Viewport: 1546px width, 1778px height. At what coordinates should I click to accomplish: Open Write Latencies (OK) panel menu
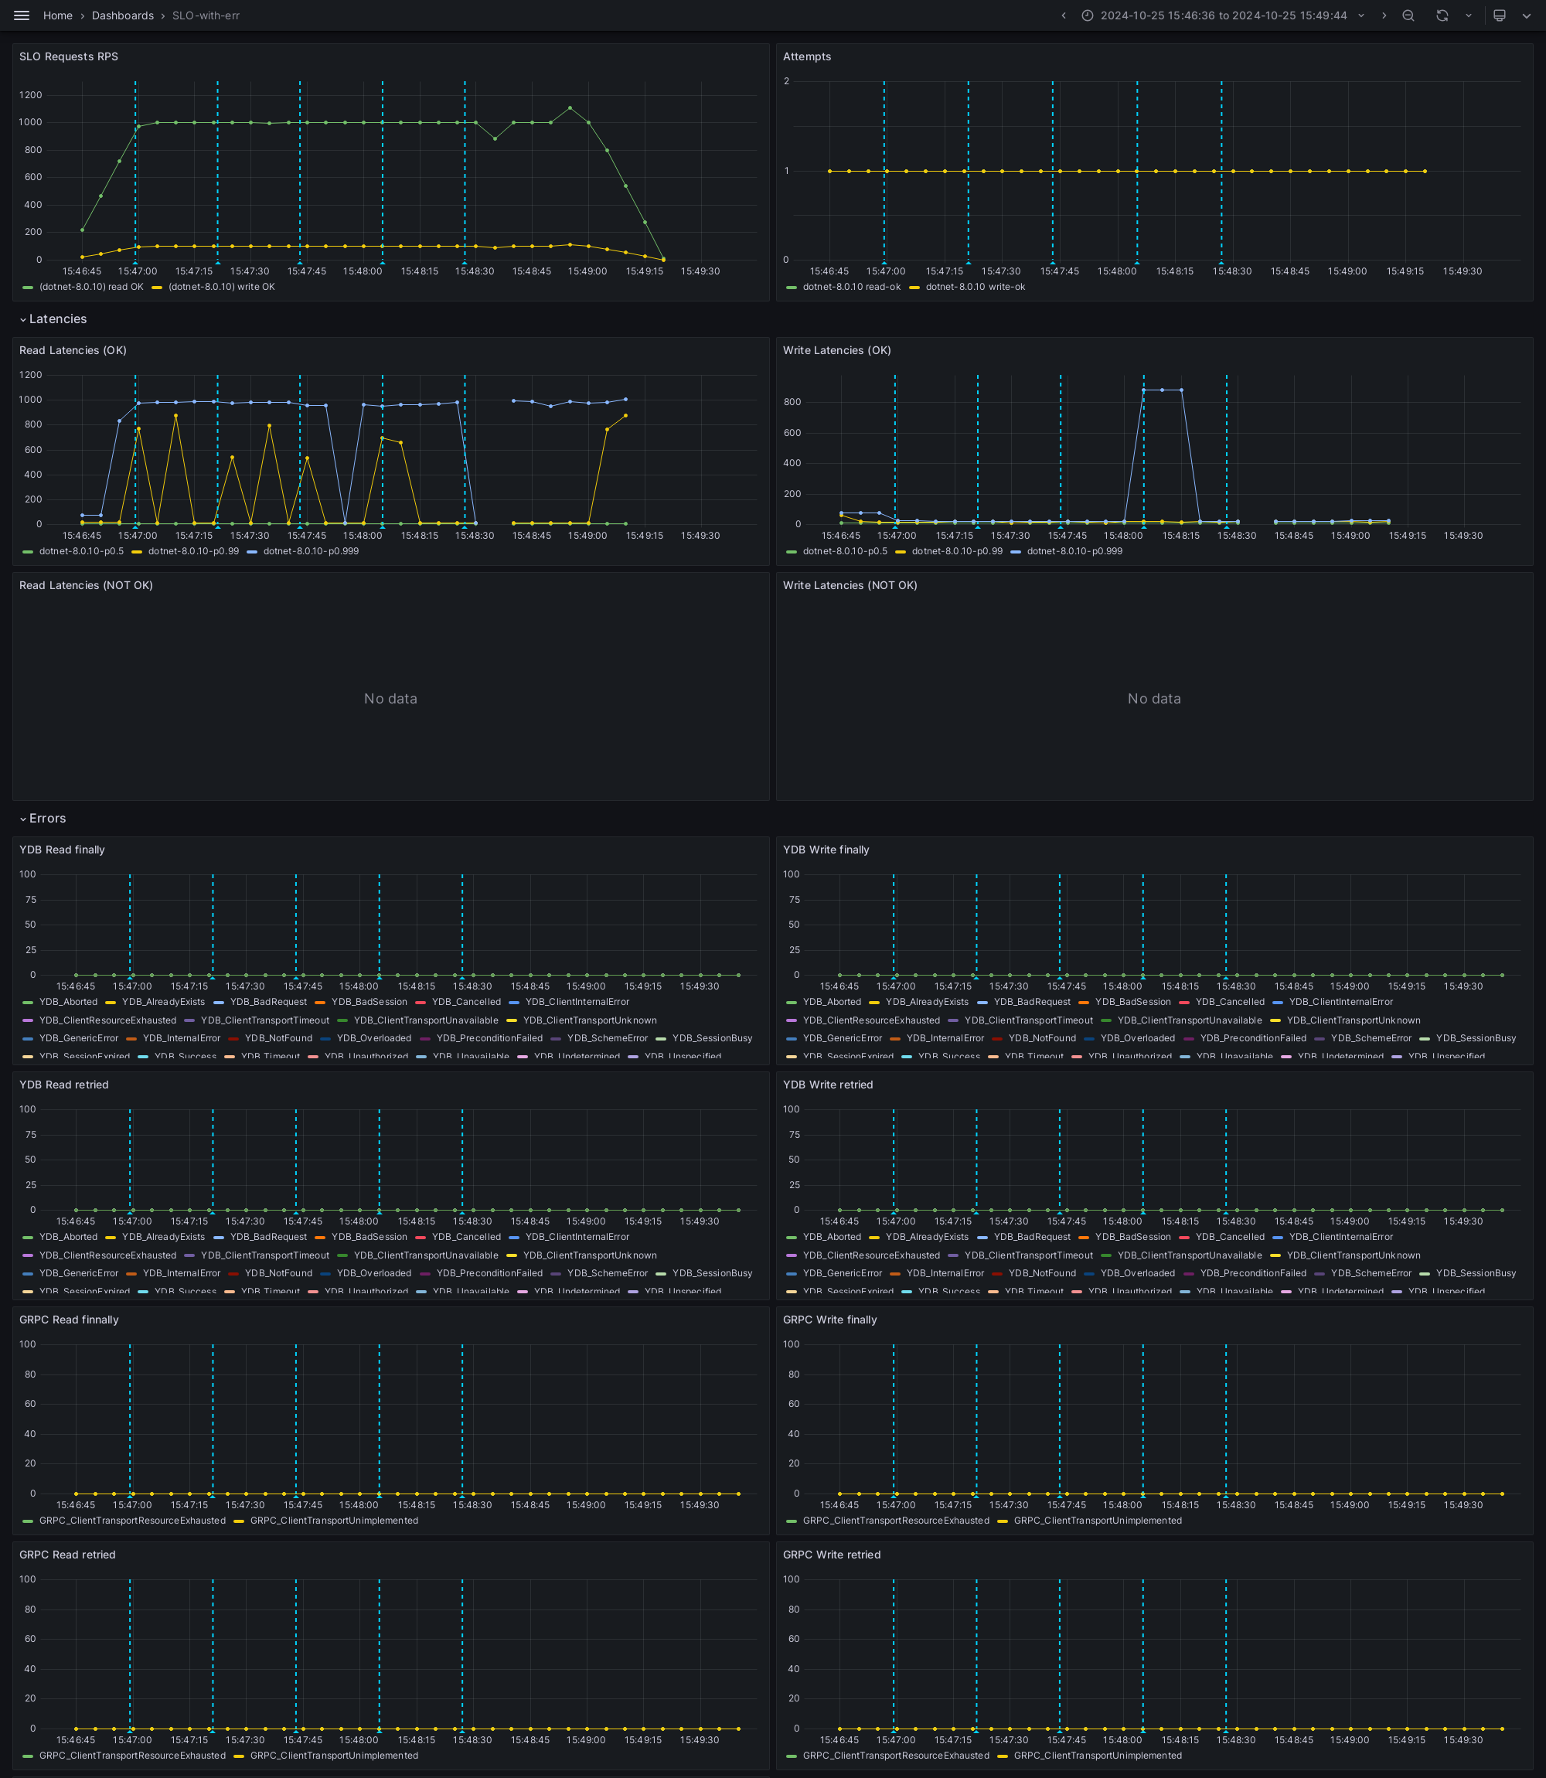tap(837, 350)
